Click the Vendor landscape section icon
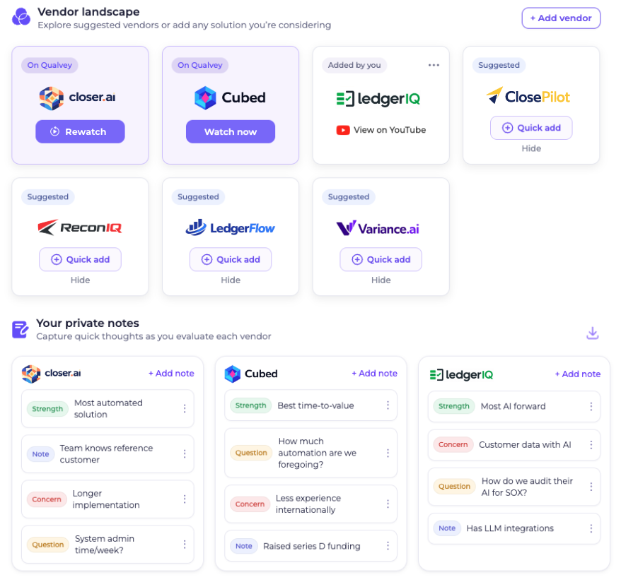 tap(21, 17)
